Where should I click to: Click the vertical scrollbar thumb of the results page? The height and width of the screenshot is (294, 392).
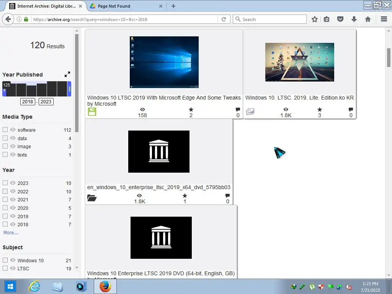click(389, 57)
